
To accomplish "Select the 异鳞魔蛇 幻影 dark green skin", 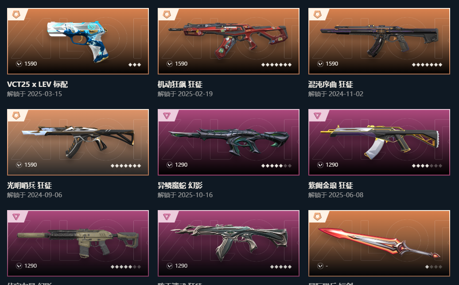I will [x=229, y=142].
